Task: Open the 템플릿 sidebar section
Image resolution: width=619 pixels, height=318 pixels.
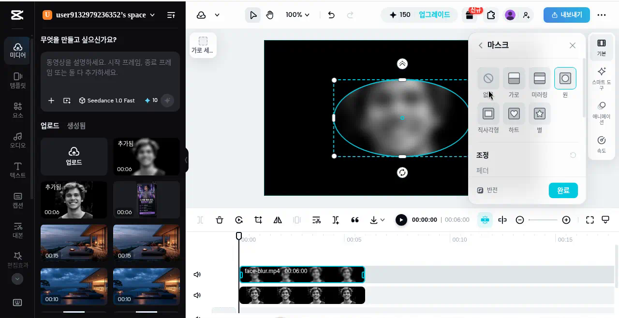Action: point(18,80)
